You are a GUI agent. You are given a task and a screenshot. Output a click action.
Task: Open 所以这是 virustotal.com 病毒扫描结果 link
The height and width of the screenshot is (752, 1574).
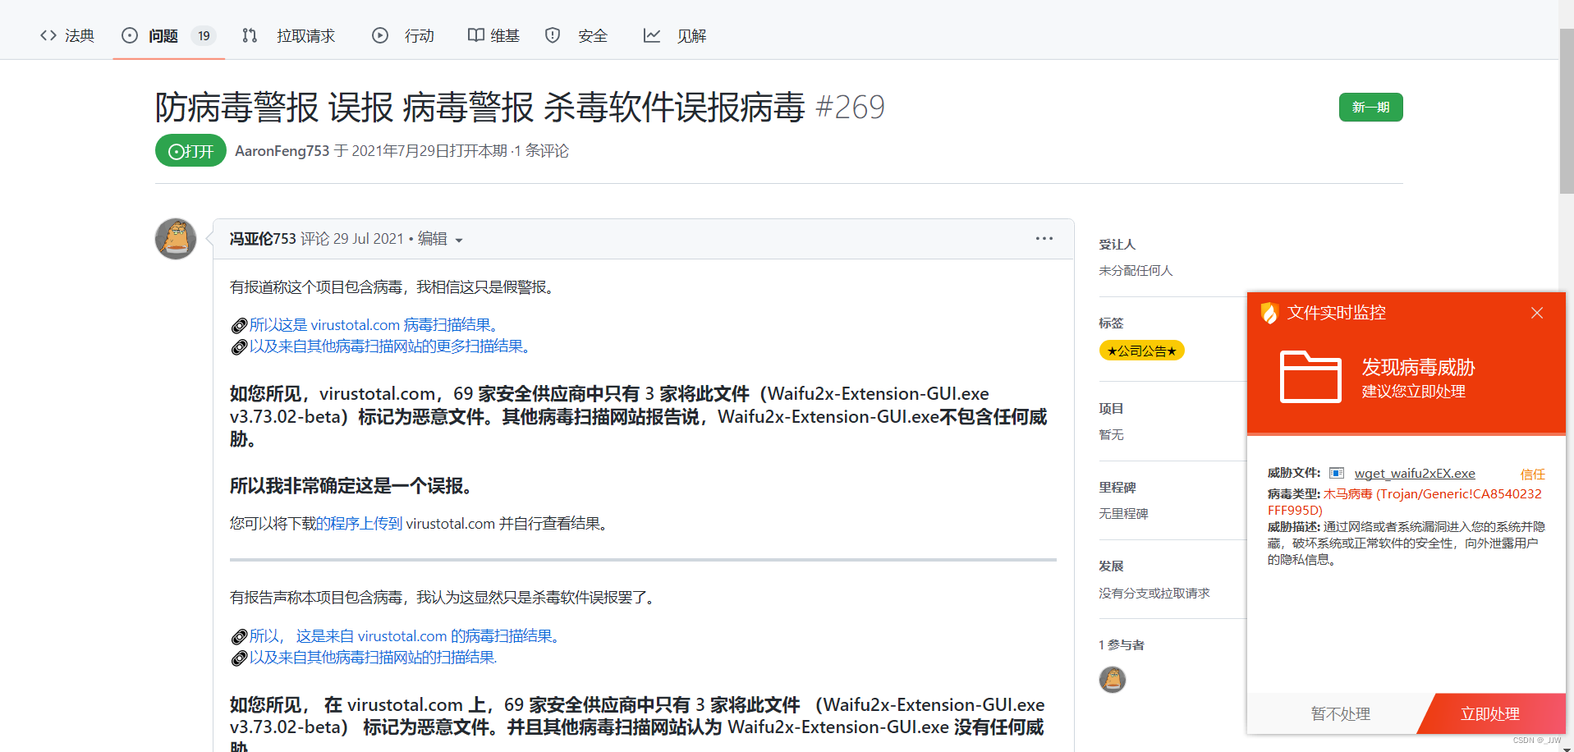[x=374, y=325]
